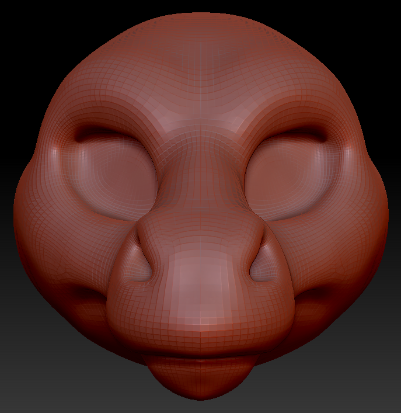Click the mouth crease under the snout
Viewport: 401px width, 413px height.
200,354
